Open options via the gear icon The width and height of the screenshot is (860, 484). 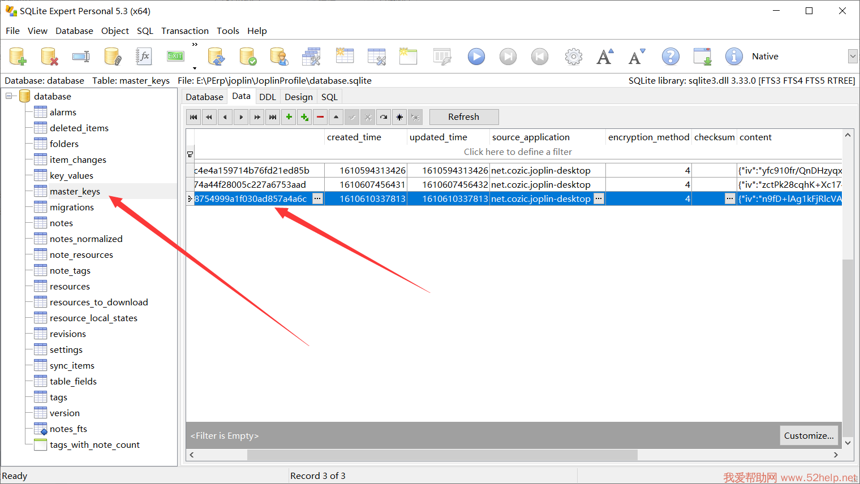(573, 57)
